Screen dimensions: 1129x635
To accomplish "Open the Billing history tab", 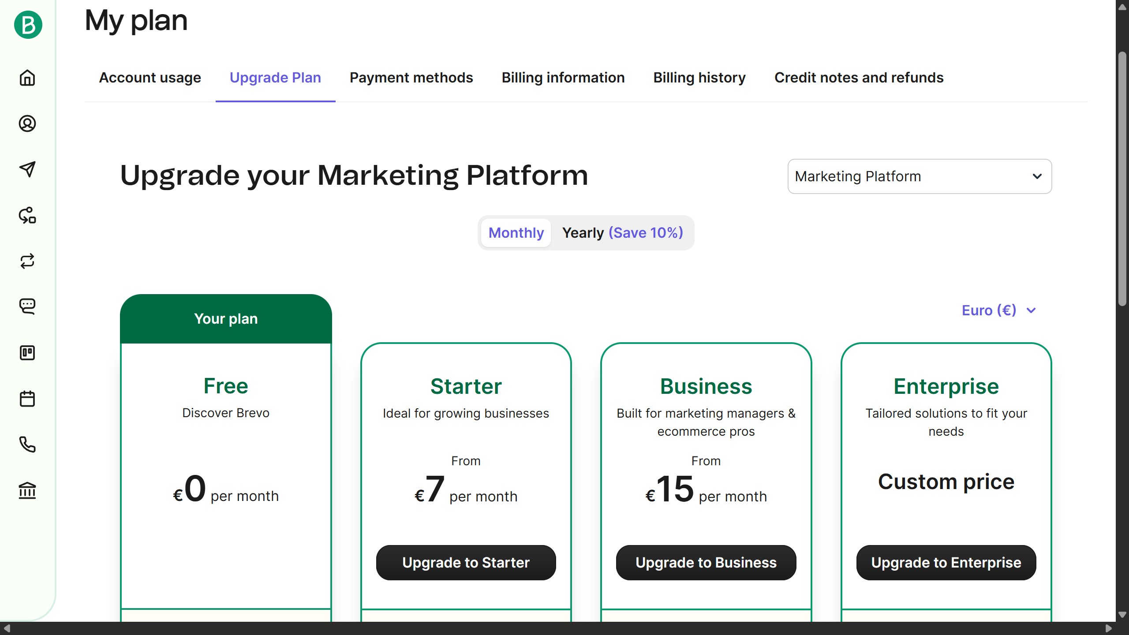I will click(699, 78).
